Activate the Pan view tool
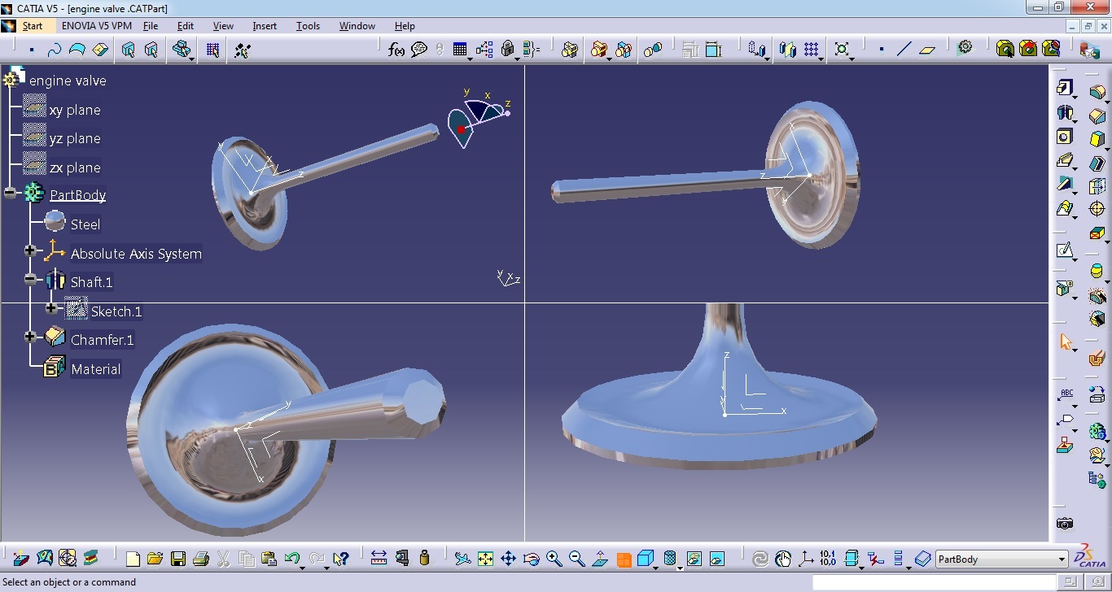 click(508, 559)
